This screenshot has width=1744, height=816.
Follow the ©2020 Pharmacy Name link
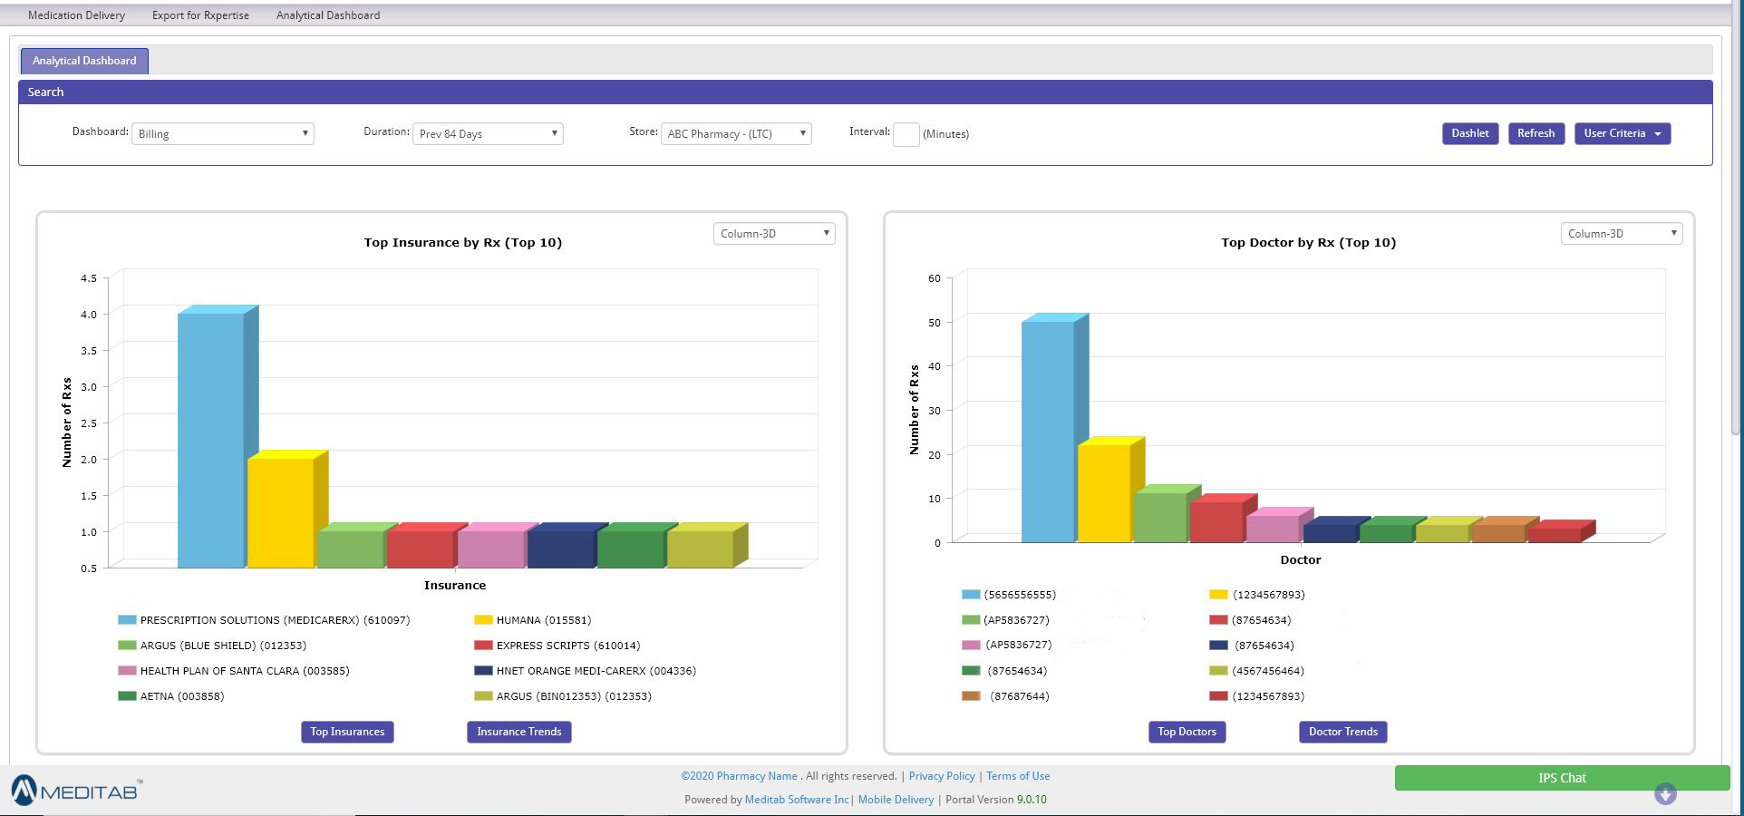740,776
